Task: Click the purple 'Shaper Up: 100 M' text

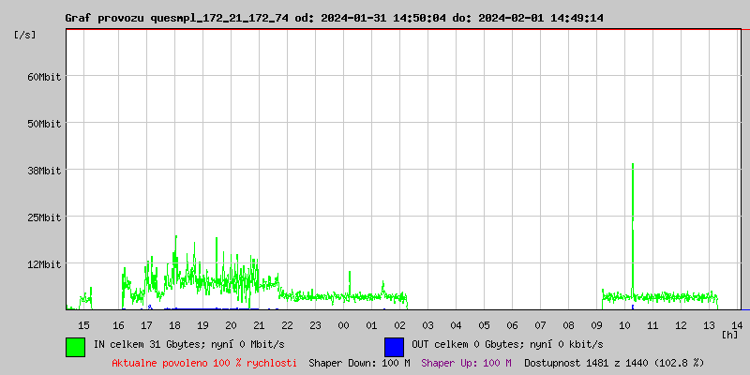Action: pyautogui.click(x=466, y=362)
